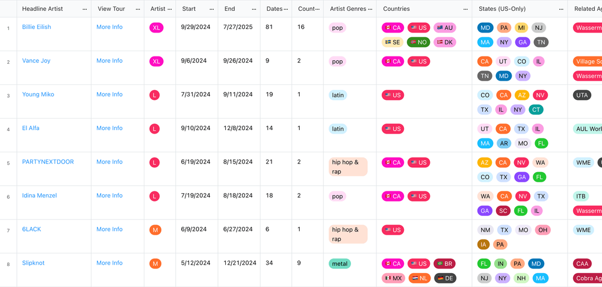The image size is (602, 287).
Task: Click ITB agency tag for Idina Menzel
Action: pos(581,197)
